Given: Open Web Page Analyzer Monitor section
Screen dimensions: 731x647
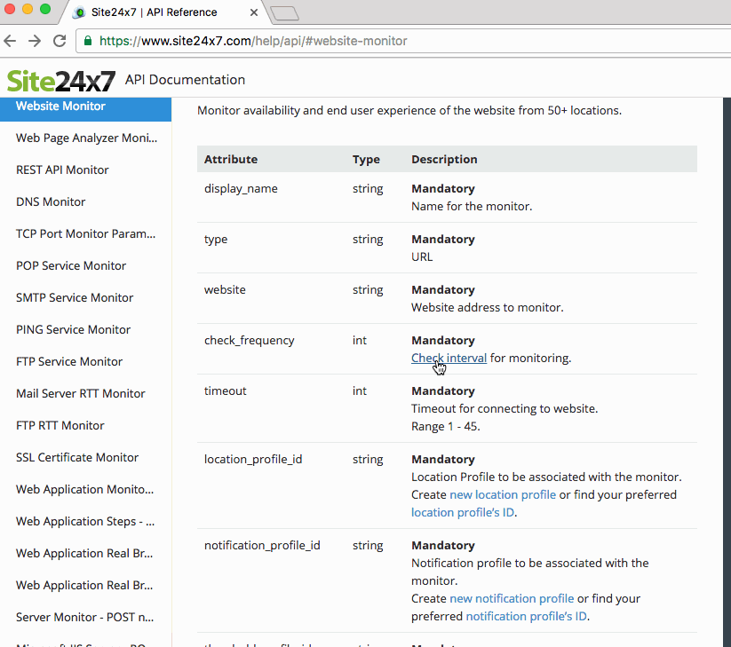Looking at the screenshot, I should click(86, 138).
